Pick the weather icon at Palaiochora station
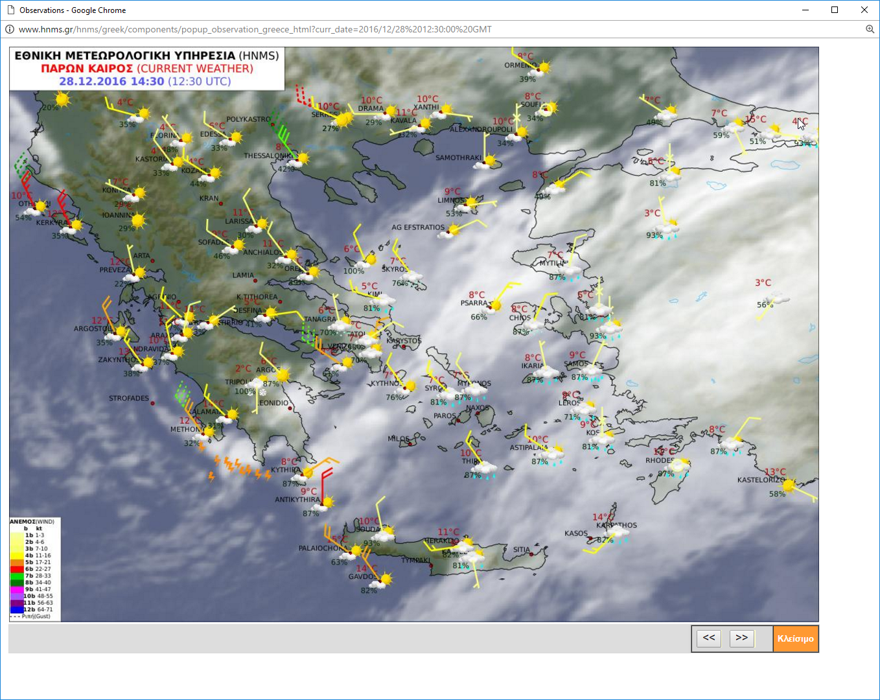 [353, 552]
